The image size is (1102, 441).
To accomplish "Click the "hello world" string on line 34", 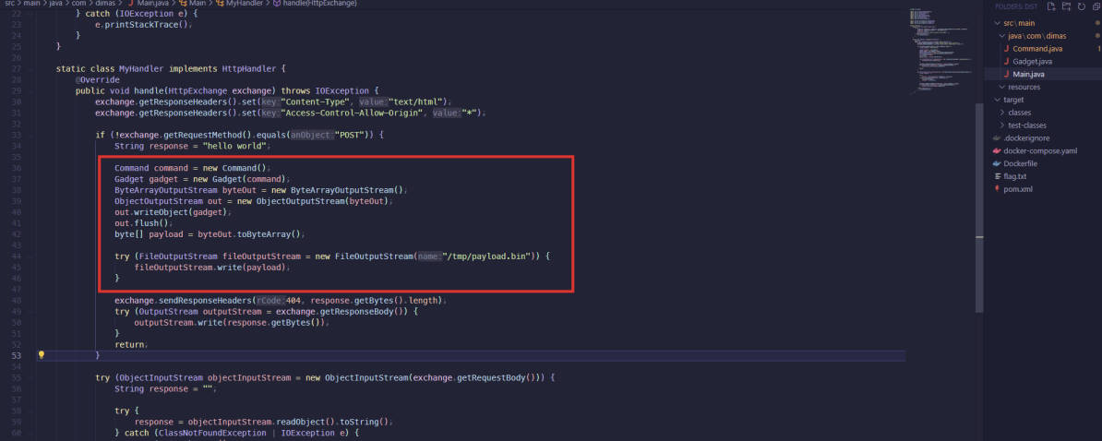I will point(236,146).
